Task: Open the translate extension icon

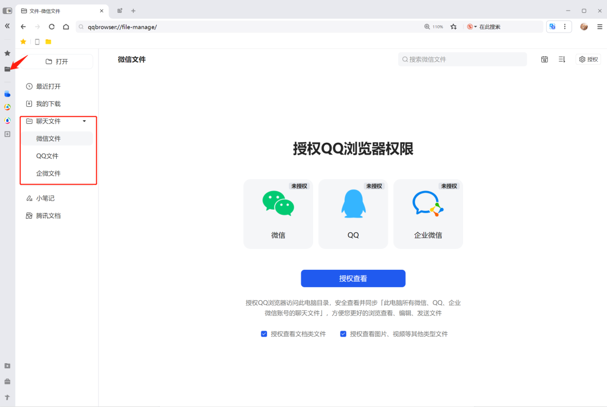Action: coord(552,26)
